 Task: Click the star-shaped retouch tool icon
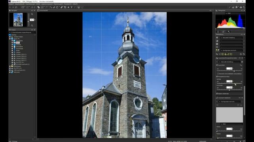(x=68, y=7)
